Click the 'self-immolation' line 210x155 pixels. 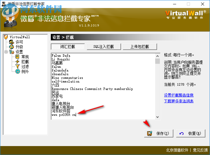pos(66,82)
